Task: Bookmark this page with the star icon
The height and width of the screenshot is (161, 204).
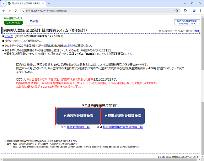Action: point(177,10)
